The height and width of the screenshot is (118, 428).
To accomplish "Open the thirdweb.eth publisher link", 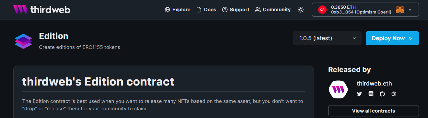I will 374,84.
